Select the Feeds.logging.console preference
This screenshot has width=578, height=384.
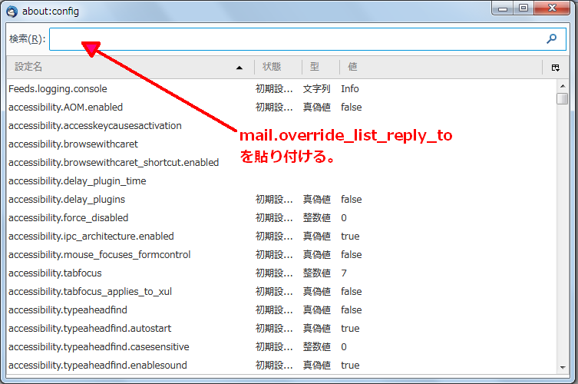tap(58, 89)
